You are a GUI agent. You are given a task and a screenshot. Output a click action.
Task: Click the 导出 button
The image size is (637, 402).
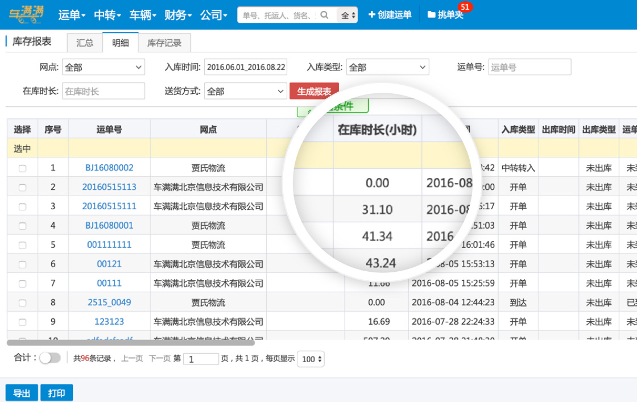tap(22, 393)
